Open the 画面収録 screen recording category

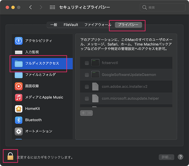[x=32, y=86]
